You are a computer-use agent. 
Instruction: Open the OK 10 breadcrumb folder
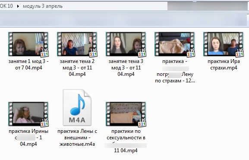[x=6, y=6]
